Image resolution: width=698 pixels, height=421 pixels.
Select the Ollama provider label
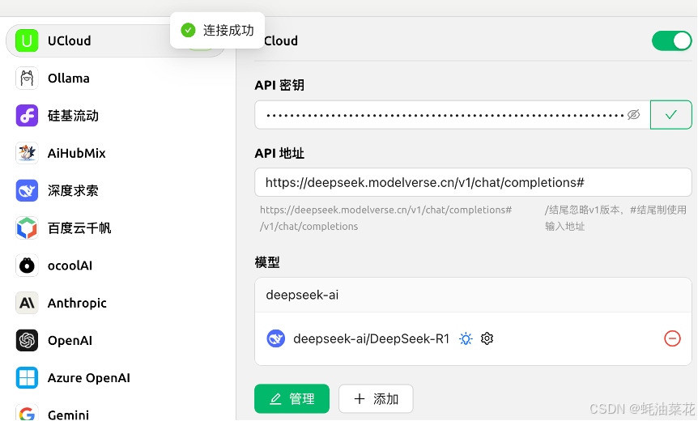coord(69,79)
